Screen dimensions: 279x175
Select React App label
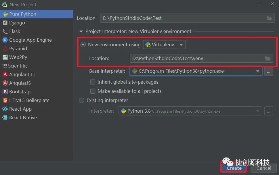20,109
